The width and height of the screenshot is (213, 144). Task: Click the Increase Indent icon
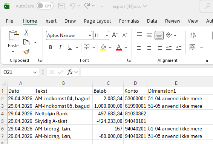coord(179,47)
